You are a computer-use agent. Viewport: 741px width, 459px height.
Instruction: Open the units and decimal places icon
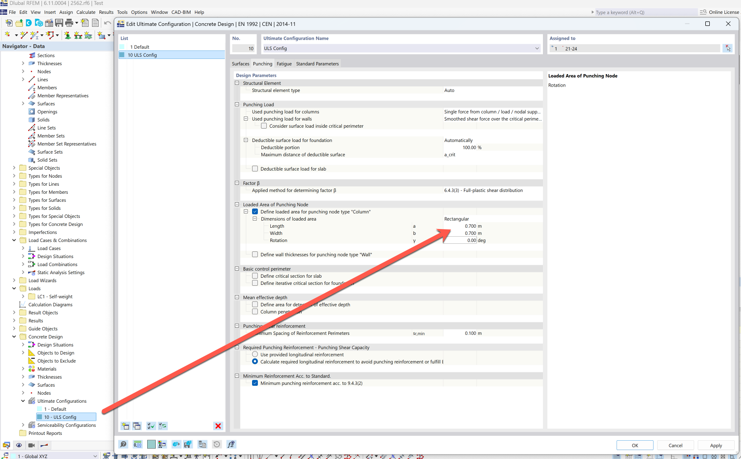[137, 444]
